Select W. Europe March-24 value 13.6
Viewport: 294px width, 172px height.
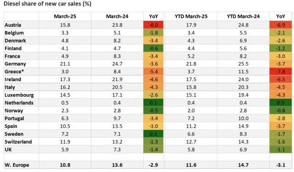(117, 165)
